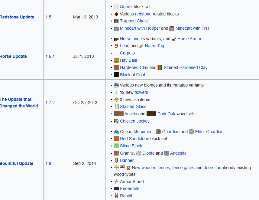259x200 pixels.
Task: Follow the Dark Oak link
Action: pyautogui.click(x=166, y=114)
